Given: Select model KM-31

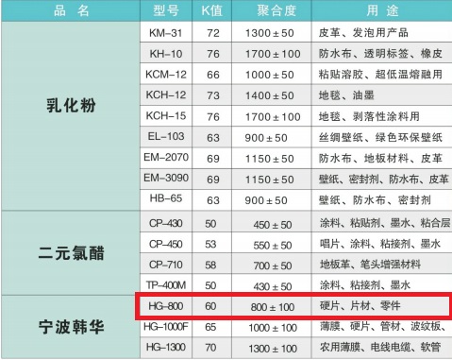Looking at the screenshot, I should [166, 33].
